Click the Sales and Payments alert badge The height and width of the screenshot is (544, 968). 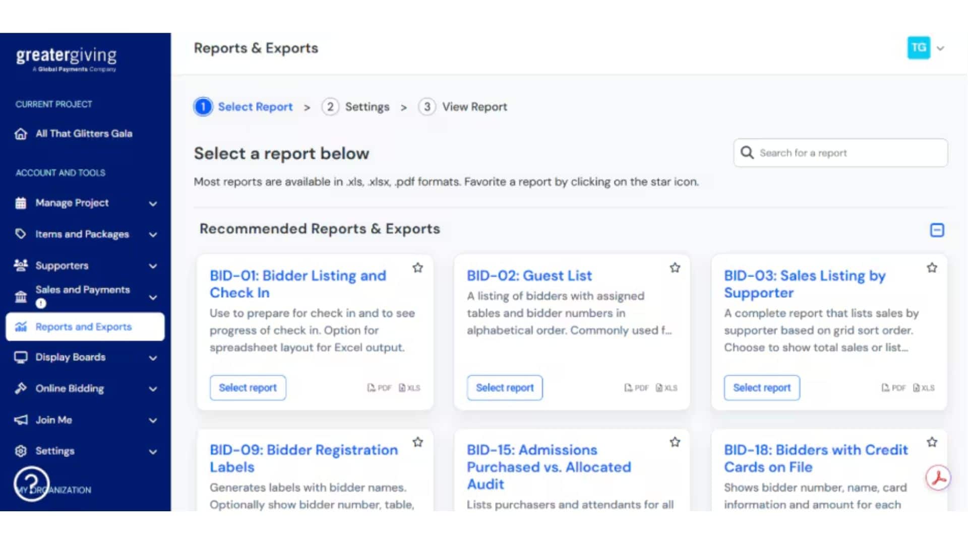[x=41, y=303]
